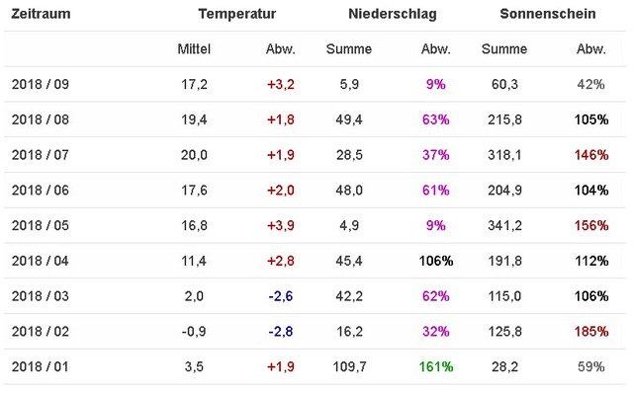Click the 341,2 sunshine sum cell
Viewport: 633px width, 393px height.
504,225
